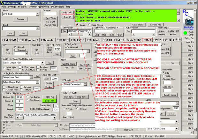
Task: Click the RESTART button at top
Action: (x=68, y=13)
